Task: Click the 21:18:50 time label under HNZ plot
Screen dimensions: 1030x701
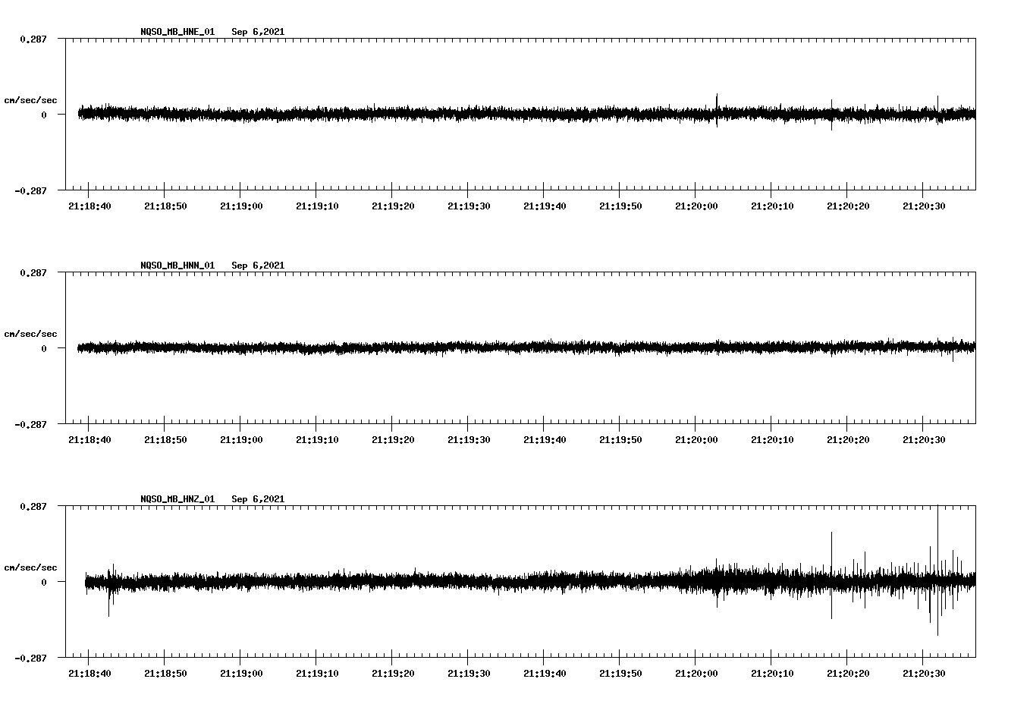Action: pos(165,673)
